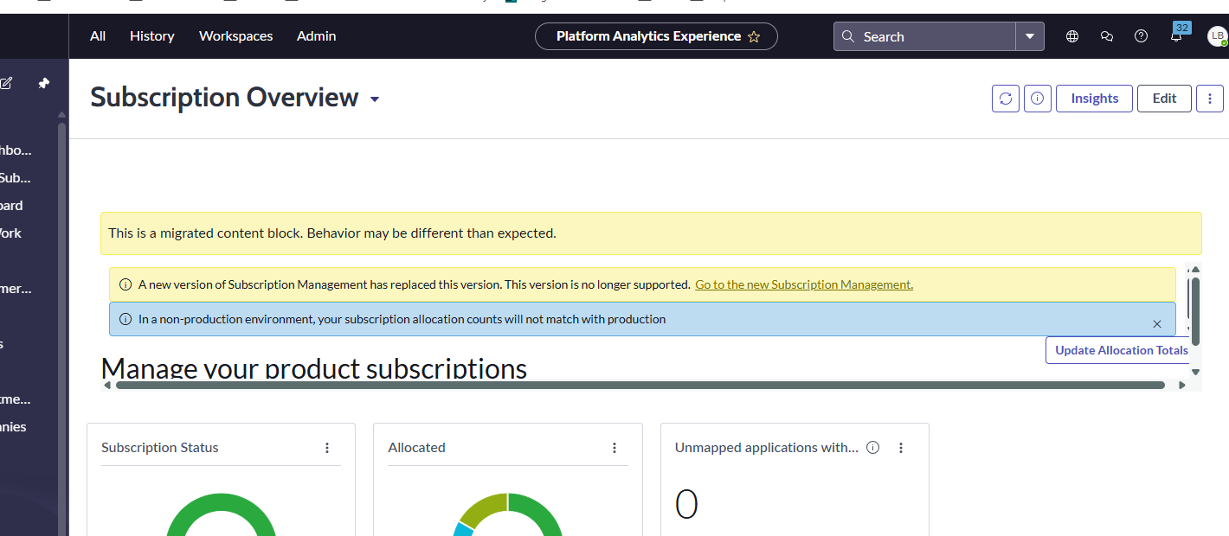Viewport: 1229px width, 536px height.
Task: Click the refresh dashboard icon
Action: [x=1005, y=98]
